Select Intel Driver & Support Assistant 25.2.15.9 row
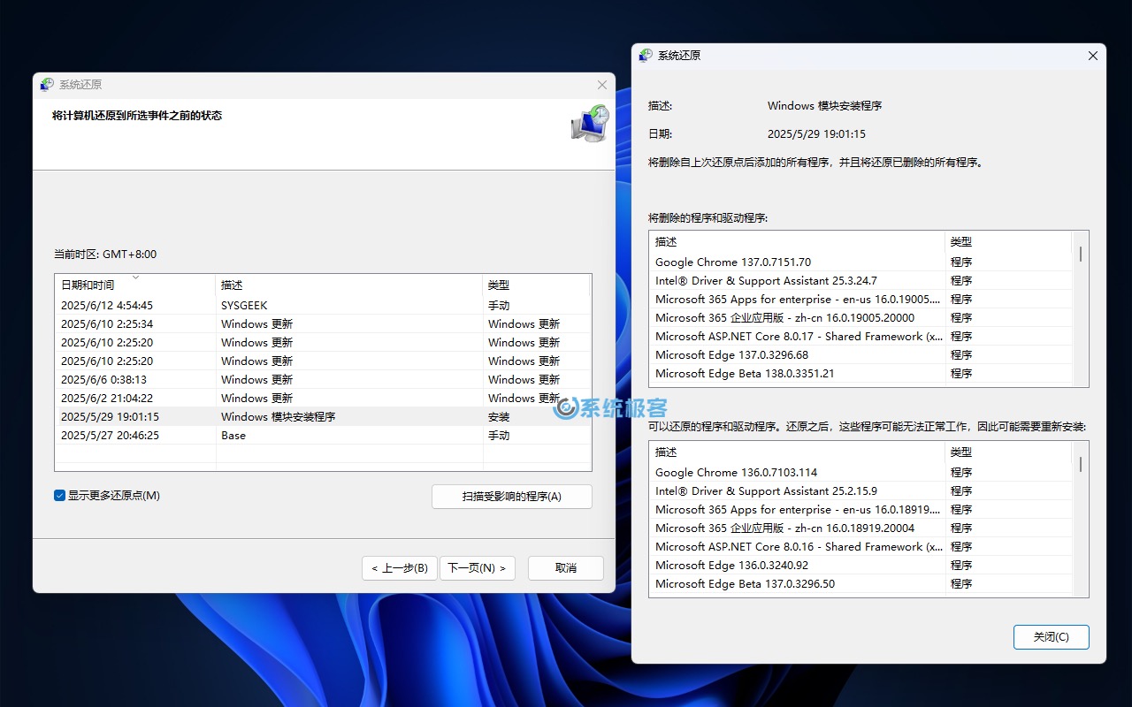1132x707 pixels. tap(860, 491)
